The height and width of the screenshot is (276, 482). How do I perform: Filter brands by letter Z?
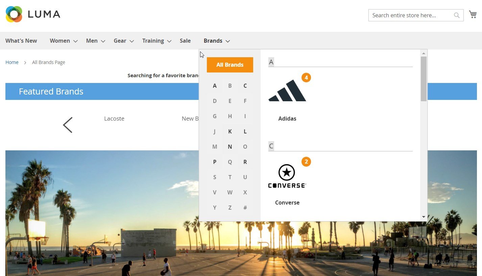(230, 208)
